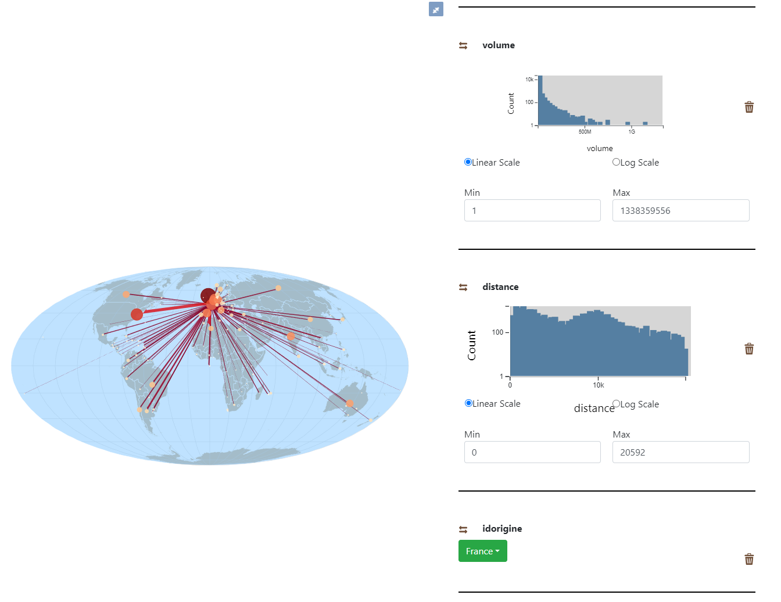Viewport: 781px width, 602px height.
Task: Delete the volume filter with trash icon
Action: pos(749,107)
